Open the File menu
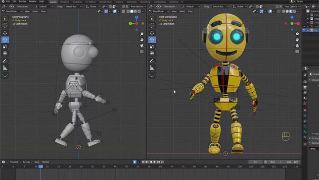 pyautogui.click(x=8, y=1)
